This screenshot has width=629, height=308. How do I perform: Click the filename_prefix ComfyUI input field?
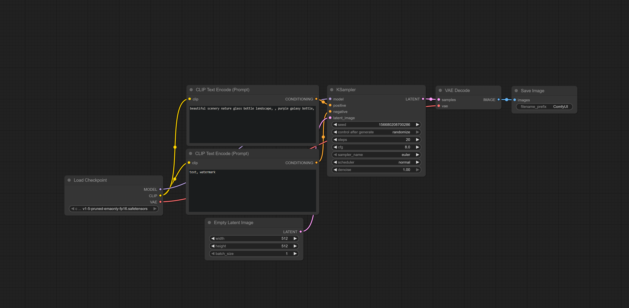pos(544,107)
